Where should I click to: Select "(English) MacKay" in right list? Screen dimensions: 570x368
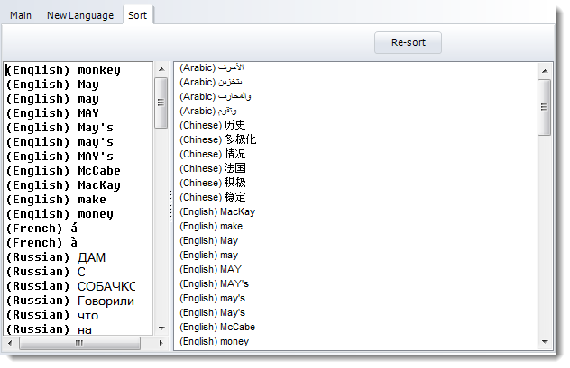(x=217, y=211)
